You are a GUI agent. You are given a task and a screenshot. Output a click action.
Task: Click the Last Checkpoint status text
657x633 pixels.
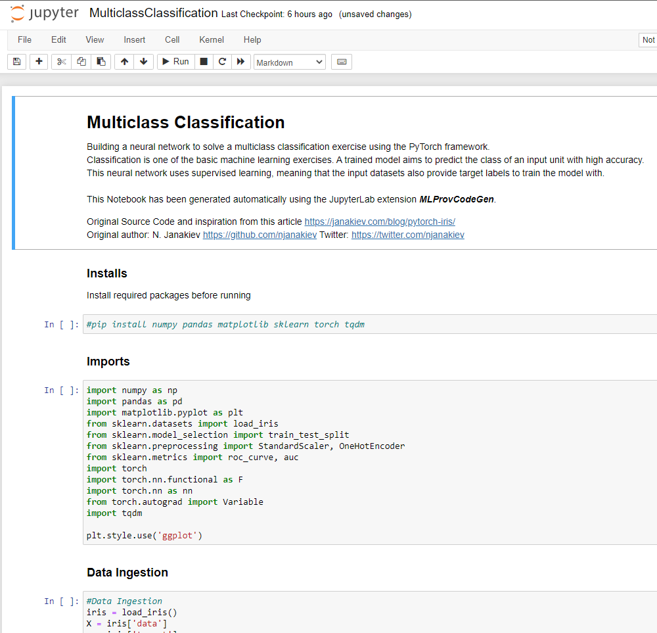(277, 14)
